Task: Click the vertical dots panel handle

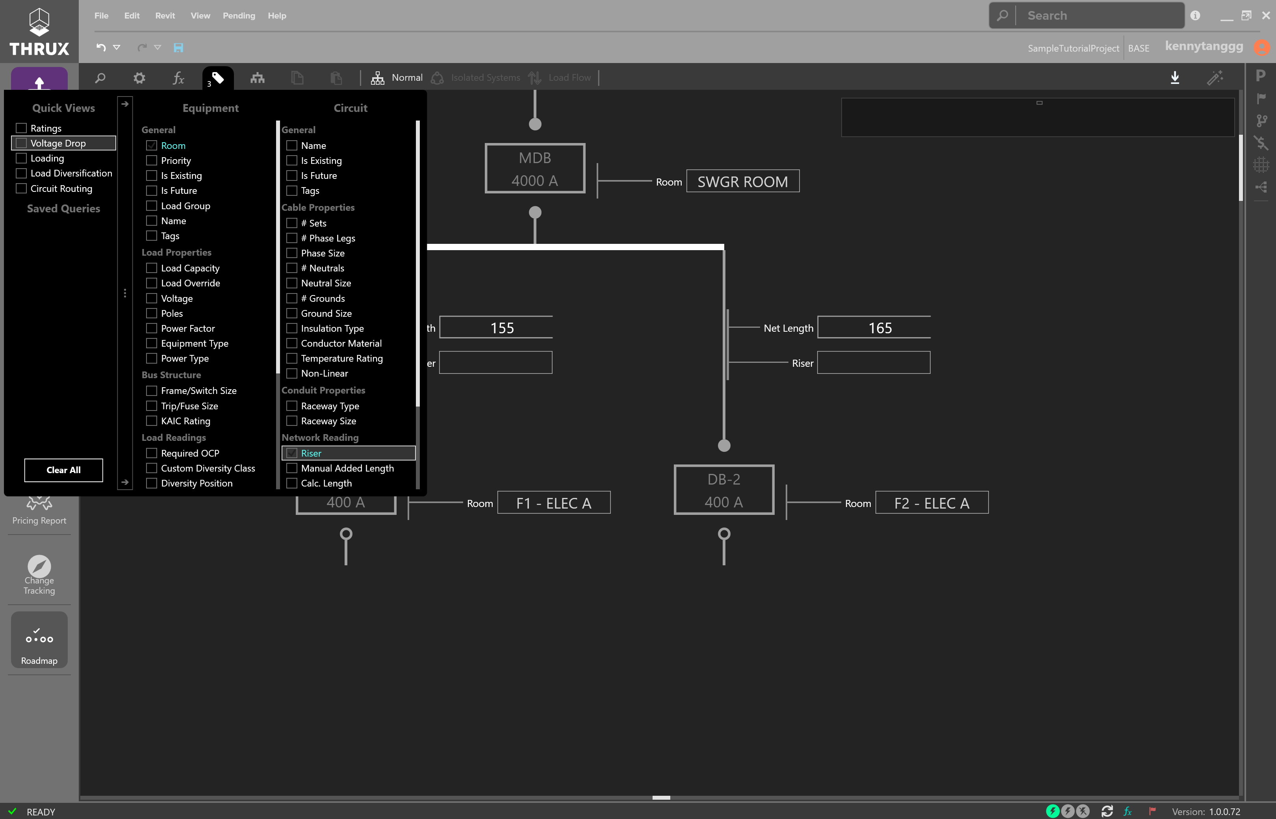Action: [125, 293]
